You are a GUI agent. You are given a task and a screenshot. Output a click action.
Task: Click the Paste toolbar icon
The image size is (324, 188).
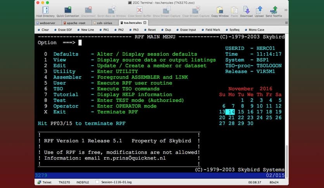click(234, 12)
